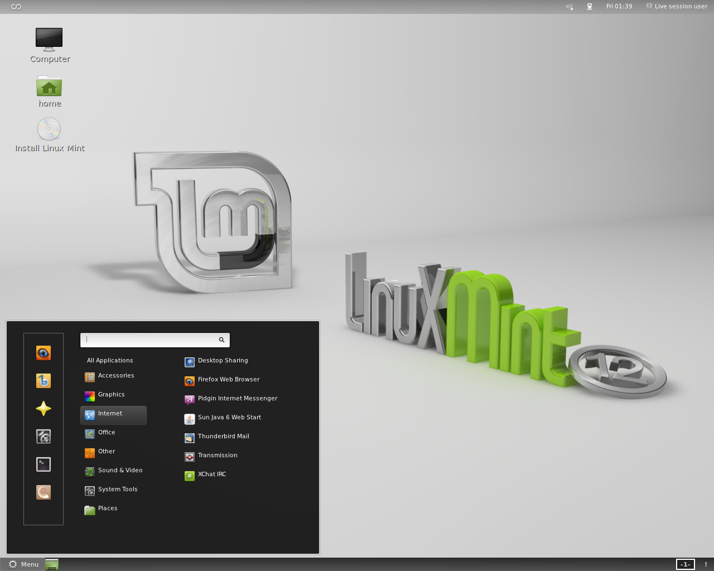Open the Transmission torrent client
714x571 pixels.
(211, 456)
